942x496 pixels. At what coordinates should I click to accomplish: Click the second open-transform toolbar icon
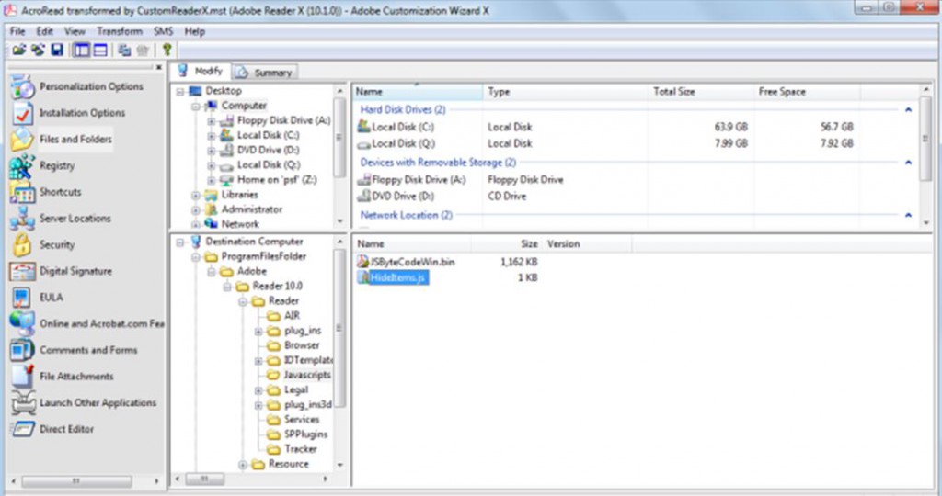coord(38,50)
